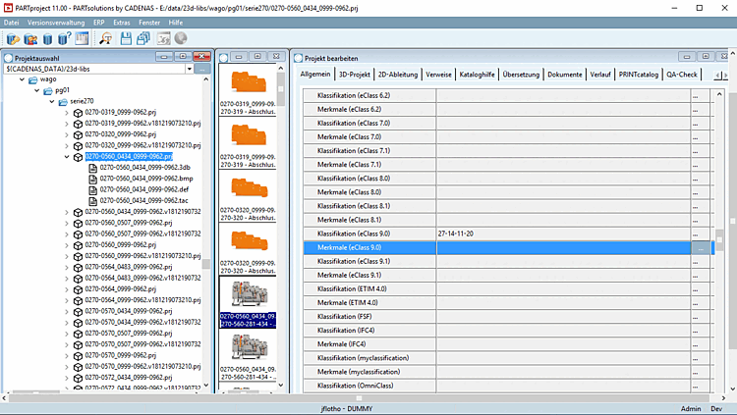737x415 pixels.
Task: Click the single floppy disk save icon
Action: (x=125, y=38)
